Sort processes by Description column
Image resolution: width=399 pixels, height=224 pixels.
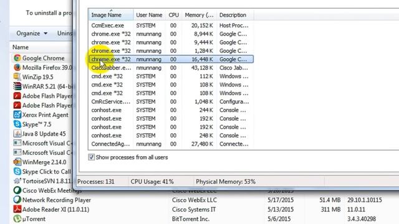pyautogui.click(x=235, y=15)
